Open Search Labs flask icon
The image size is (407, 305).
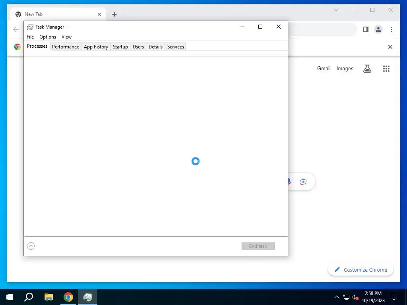pos(367,68)
